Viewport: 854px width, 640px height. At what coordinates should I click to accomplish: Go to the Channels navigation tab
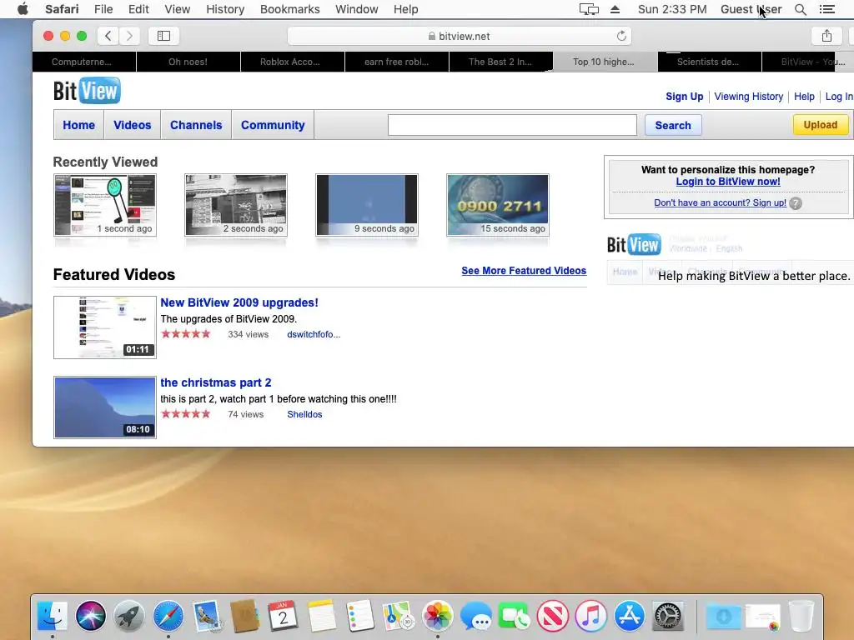(196, 125)
